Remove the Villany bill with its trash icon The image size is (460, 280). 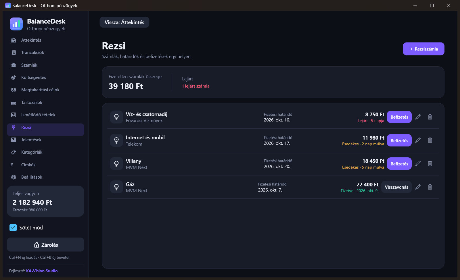click(x=430, y=163)
